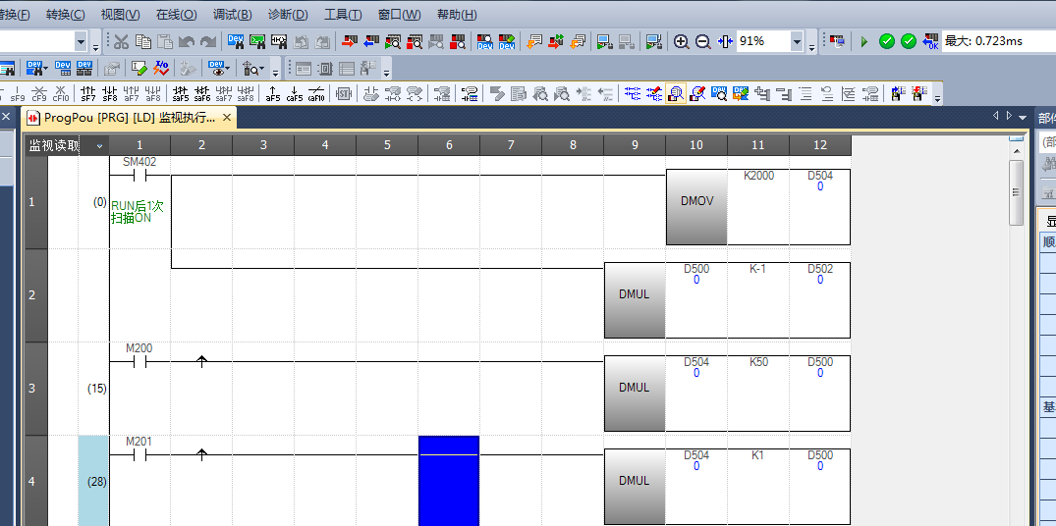The image size is (1056, 526).
Task: Select the M200 contact in row 3
Action: 139,361
